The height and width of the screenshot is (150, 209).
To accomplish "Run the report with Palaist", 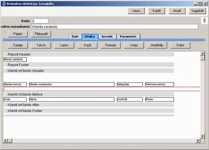I will [x=18, y=34].
